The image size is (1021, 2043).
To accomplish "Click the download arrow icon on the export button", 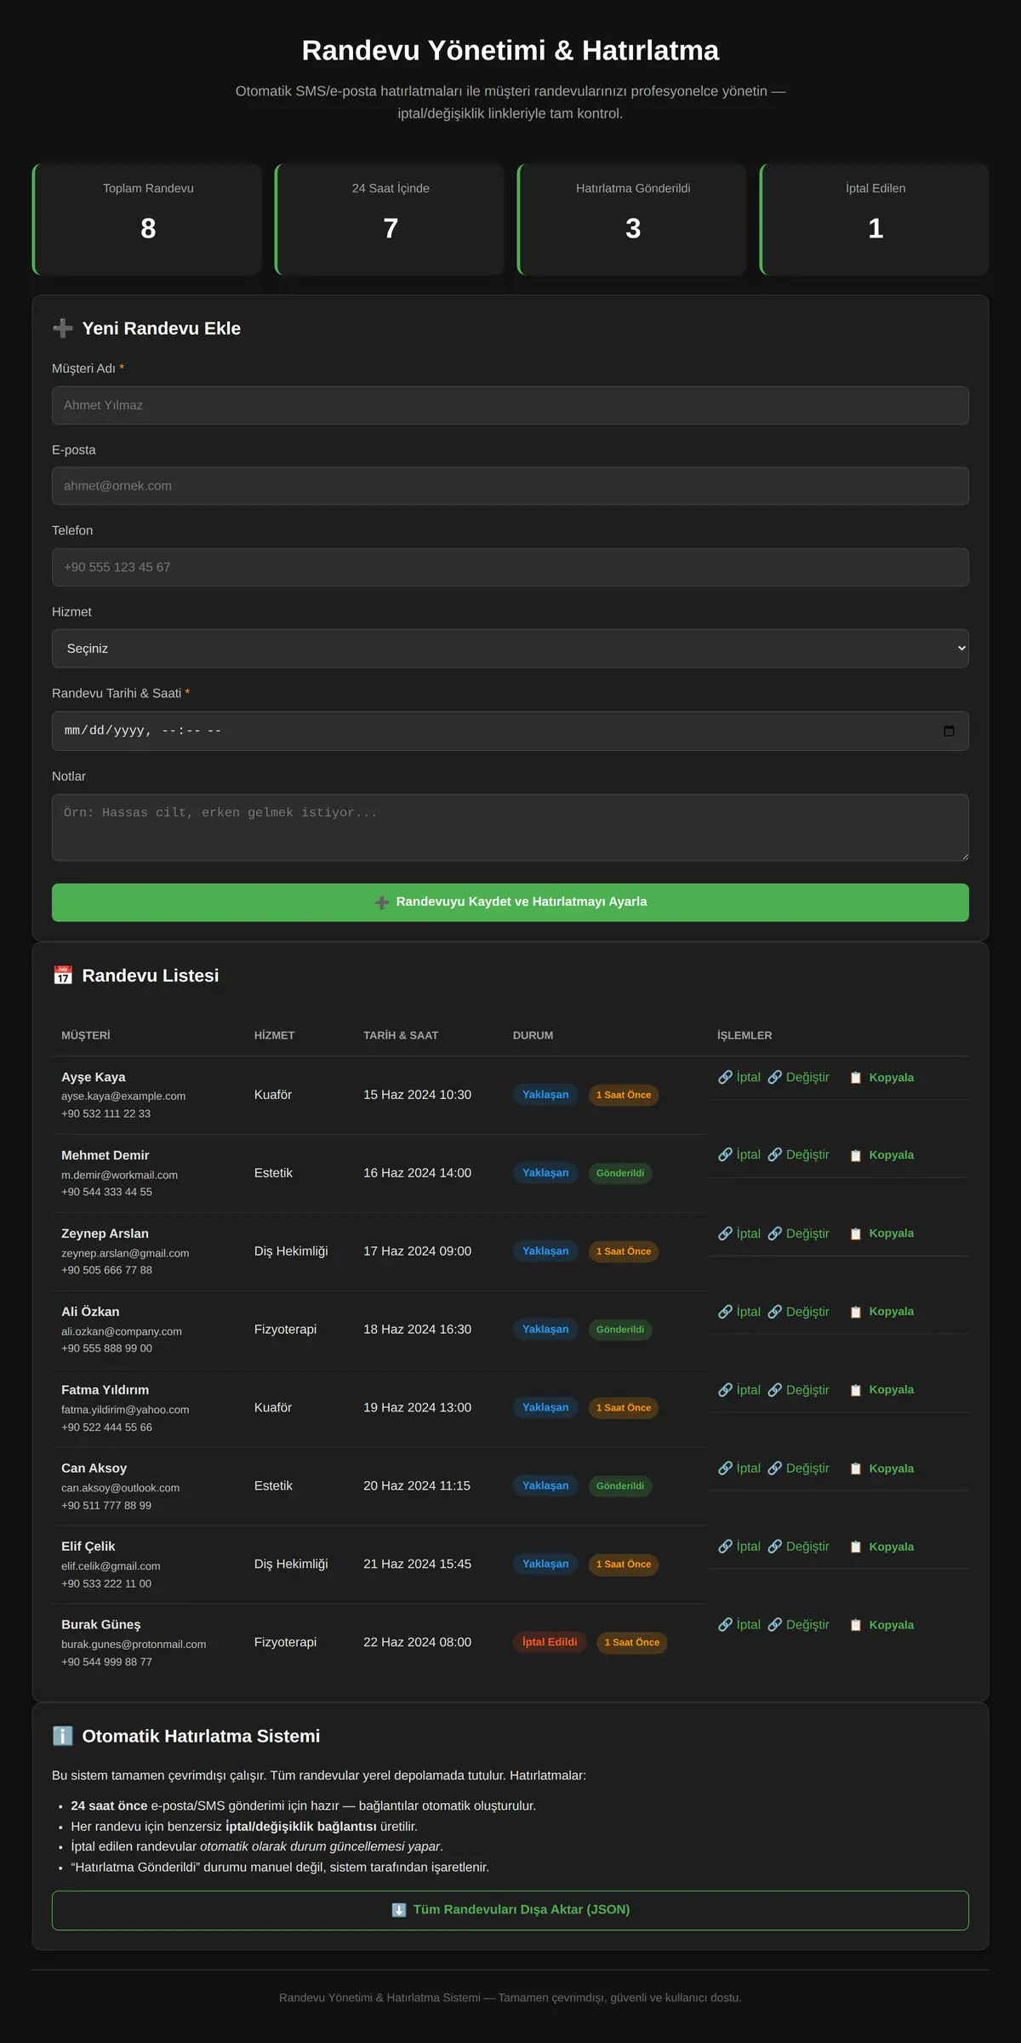I will 399,1910.
